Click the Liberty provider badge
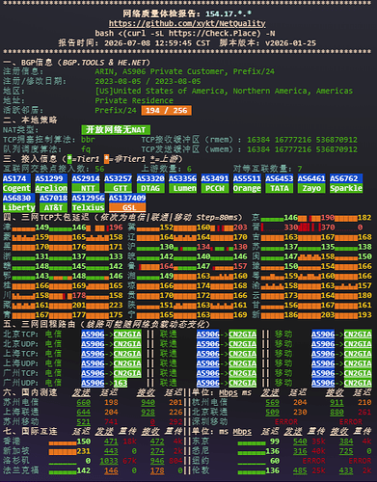 point(19,207)
